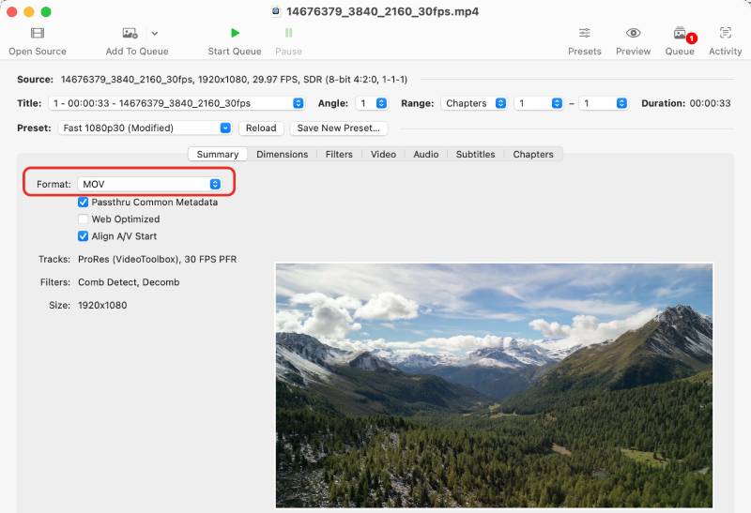Open the ending chapter dropdown
Viewport: 751px width, 513px height.
coord(604,103)
